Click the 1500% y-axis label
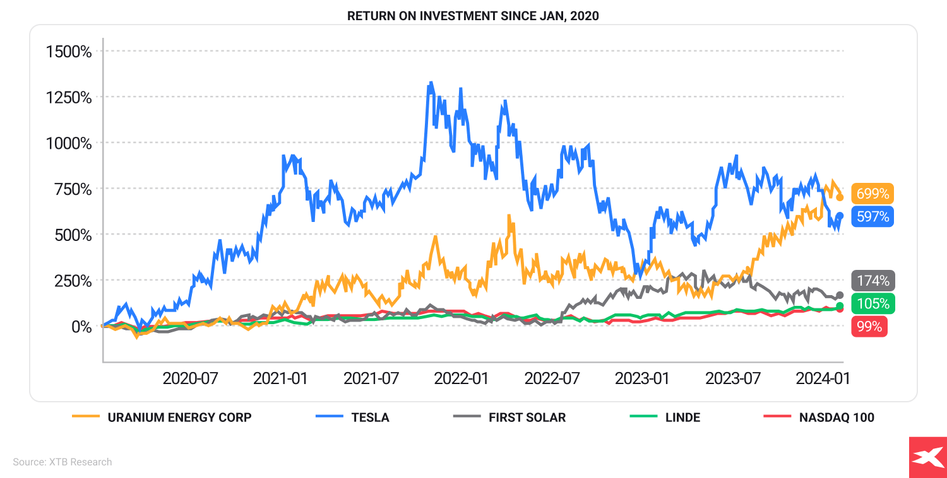The image size is (947, 478). tap(69, 52)
